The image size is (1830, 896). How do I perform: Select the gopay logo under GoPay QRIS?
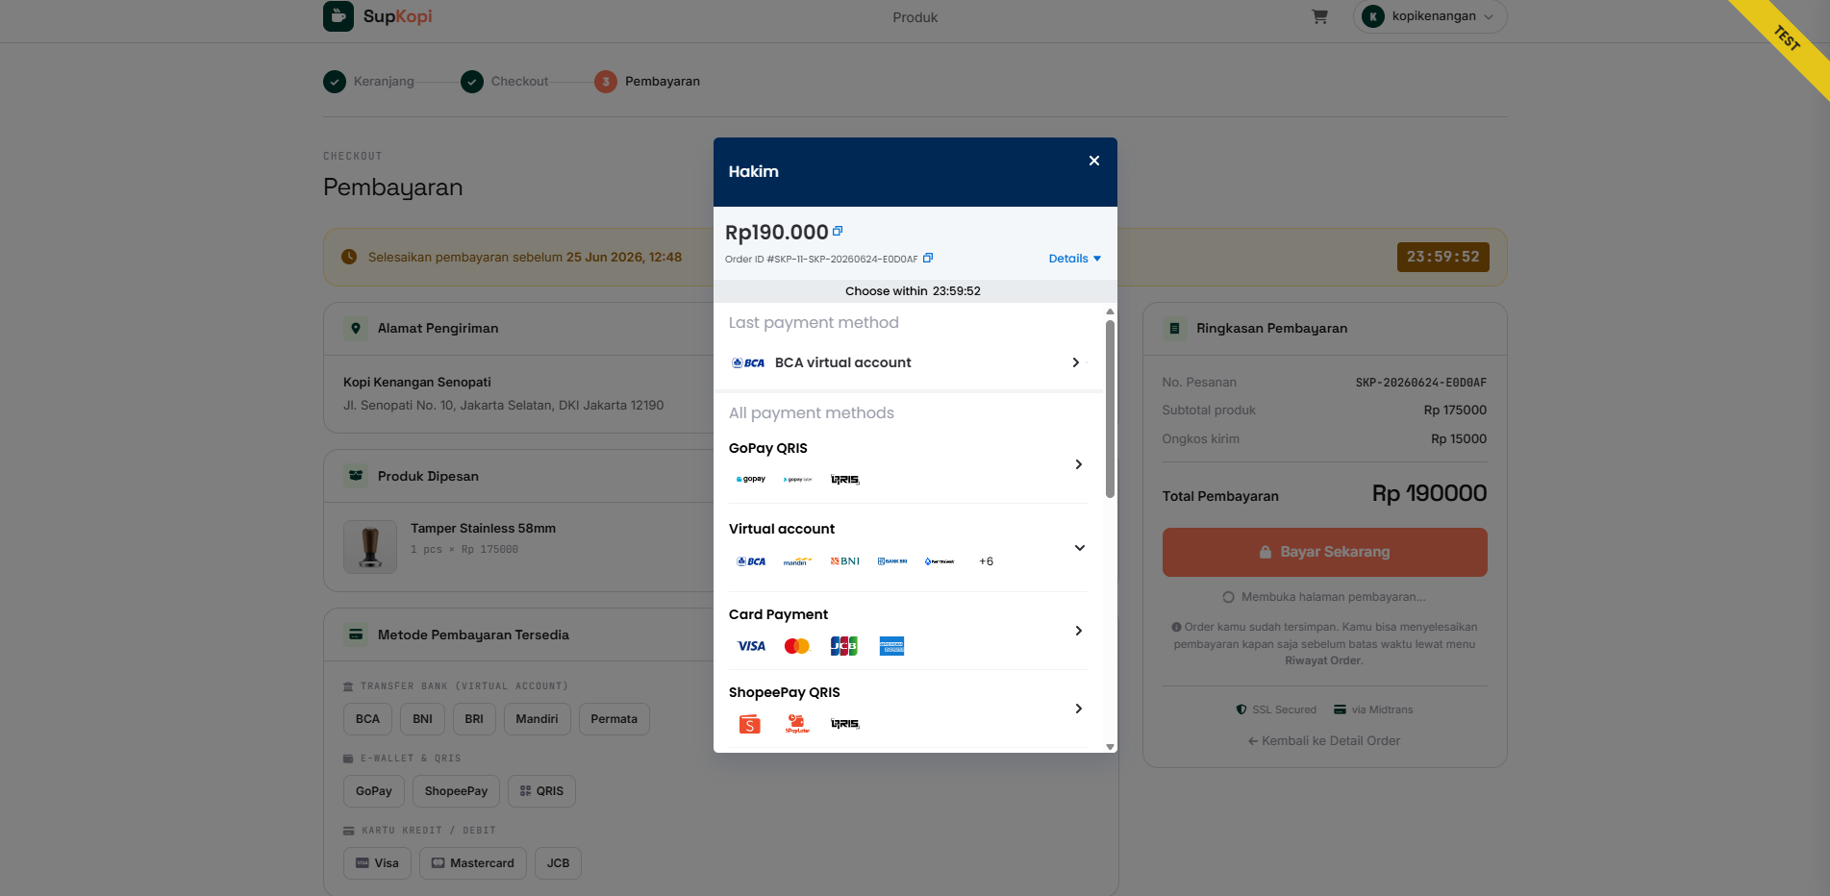click(751, 479)
